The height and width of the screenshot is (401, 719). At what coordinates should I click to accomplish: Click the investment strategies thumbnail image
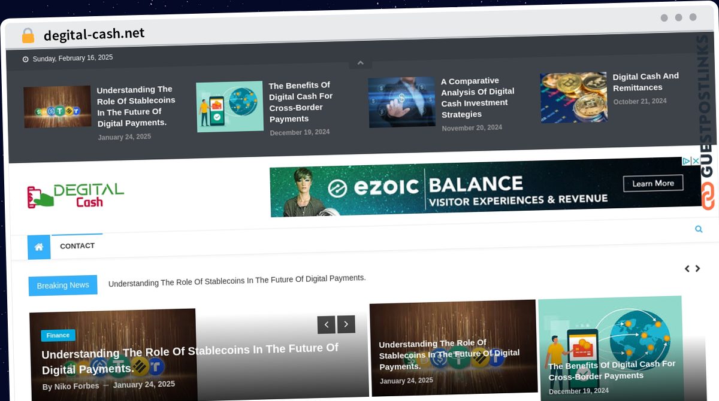[x=401, y=102]
